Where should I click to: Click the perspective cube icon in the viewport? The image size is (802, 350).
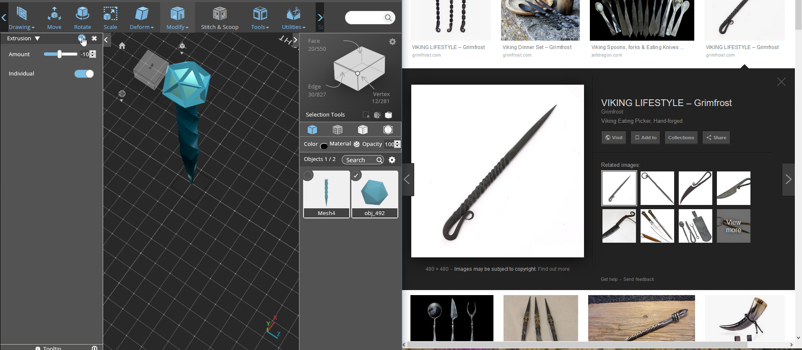(x=182, y=46)
